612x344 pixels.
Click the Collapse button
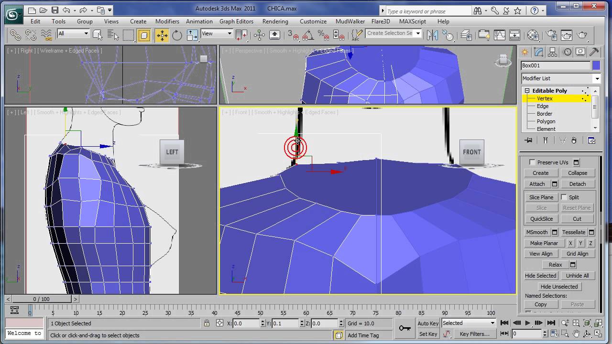click(x=577, y=173)
